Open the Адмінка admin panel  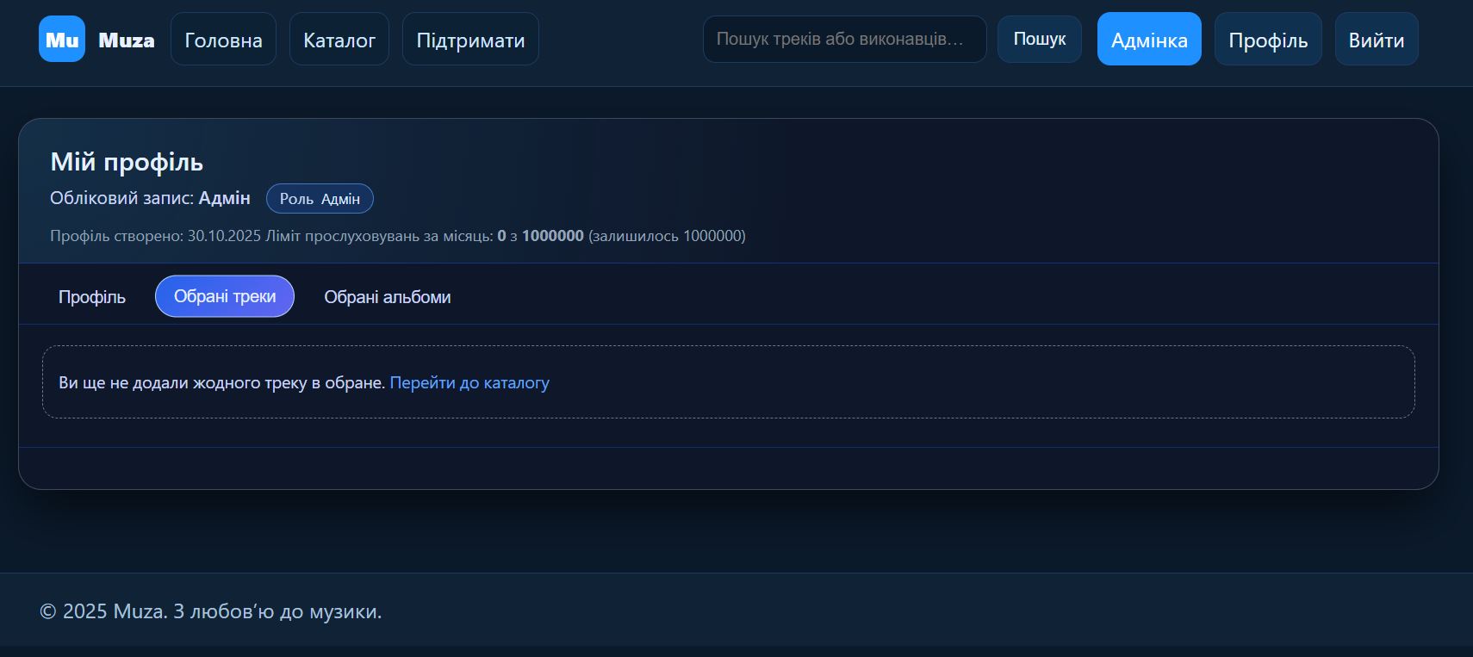tap(1149, 40)
